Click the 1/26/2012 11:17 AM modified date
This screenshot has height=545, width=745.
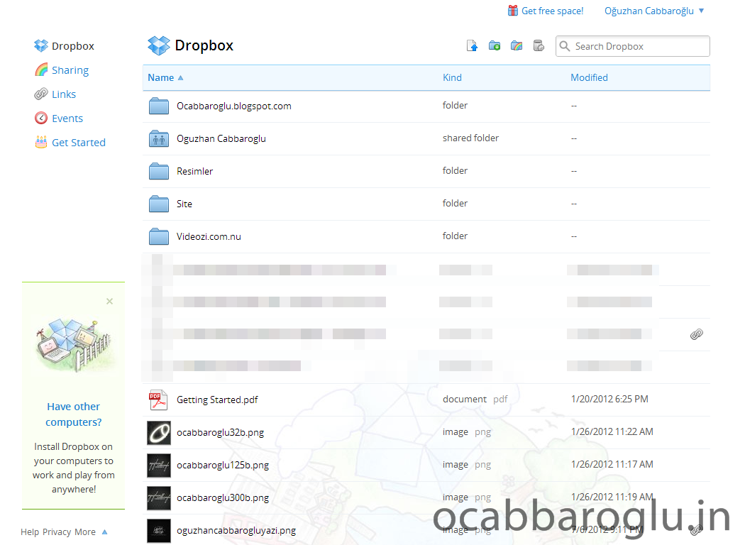tap(612, 464)
